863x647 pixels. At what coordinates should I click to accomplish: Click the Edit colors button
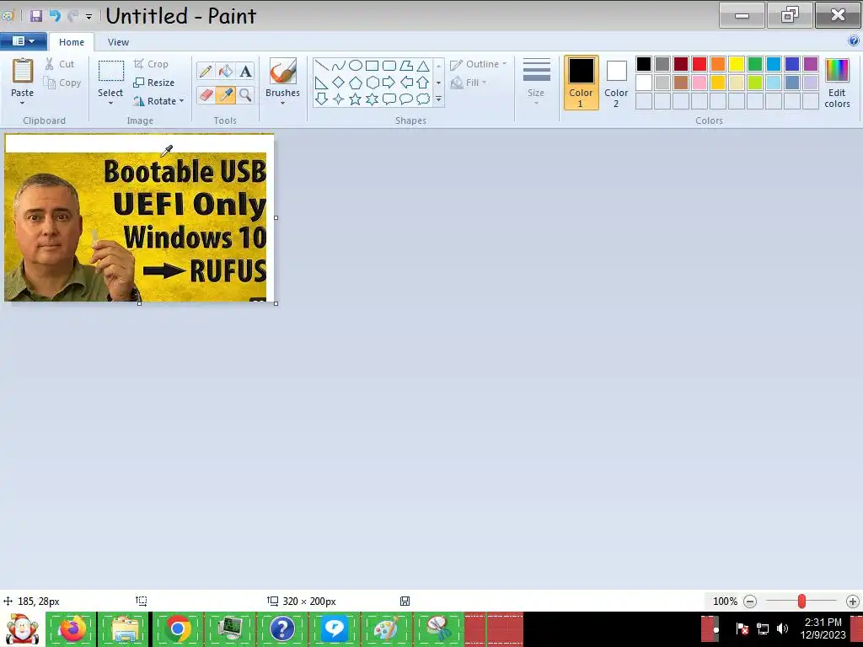tap(837, 83)
